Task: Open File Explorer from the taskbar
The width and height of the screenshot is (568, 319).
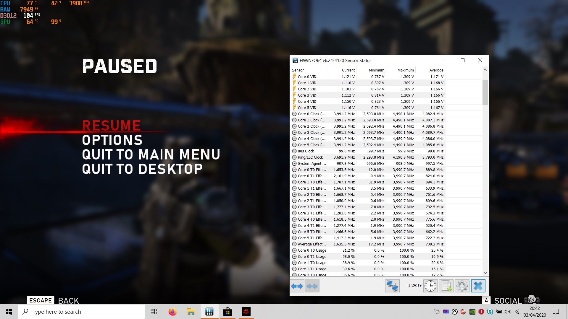Action: [x=191, y=312]
